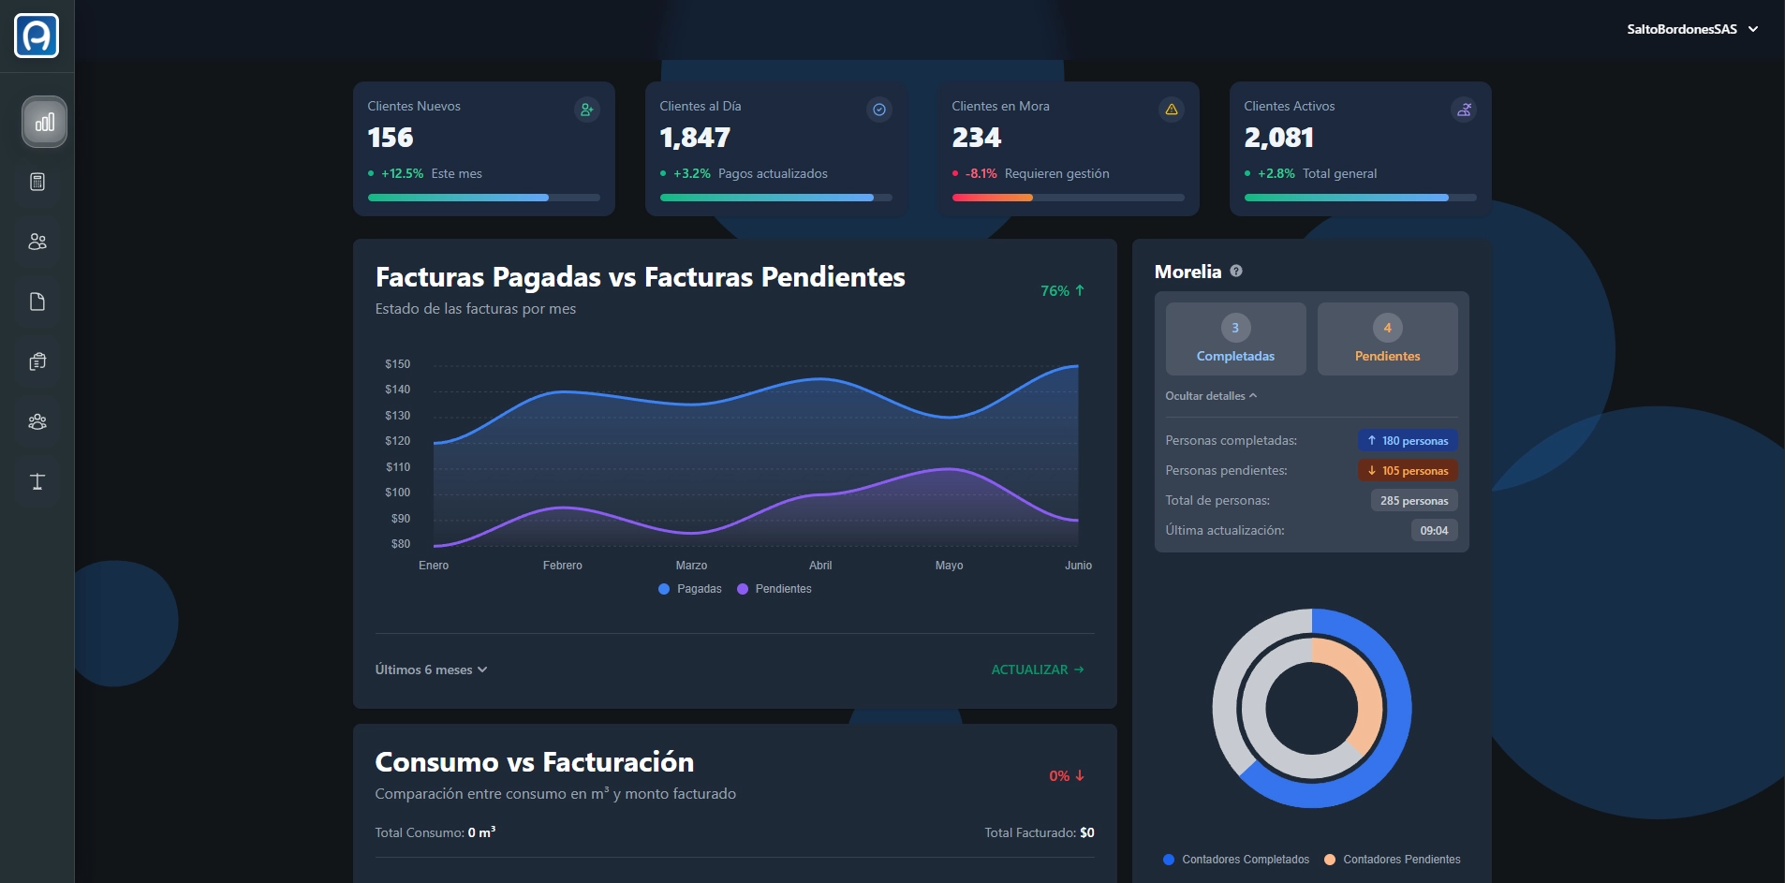Screen dimensions: 1785x883
Task: Expand the Últimos 6 meses period selector
Action: [431, 670]
